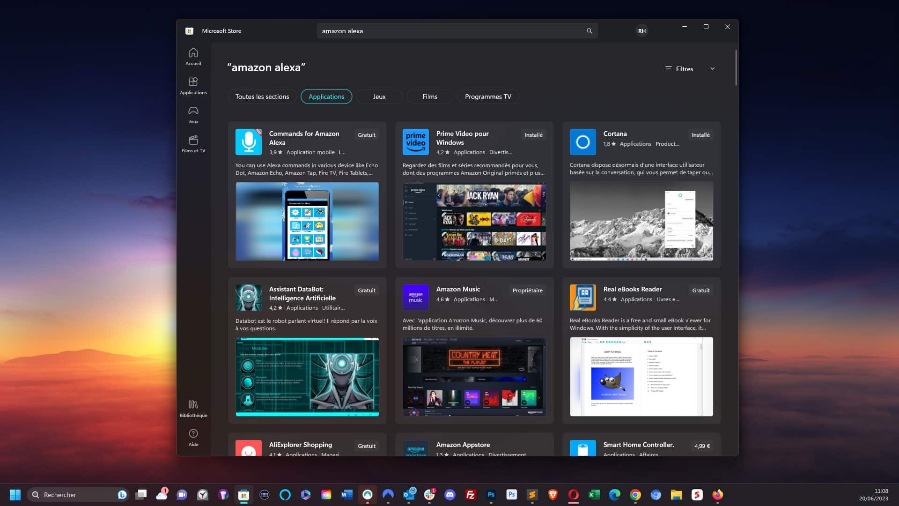The image size is (899, 506).
Task: Open the Real eBooks Reader icon
Action: (583, 298)
